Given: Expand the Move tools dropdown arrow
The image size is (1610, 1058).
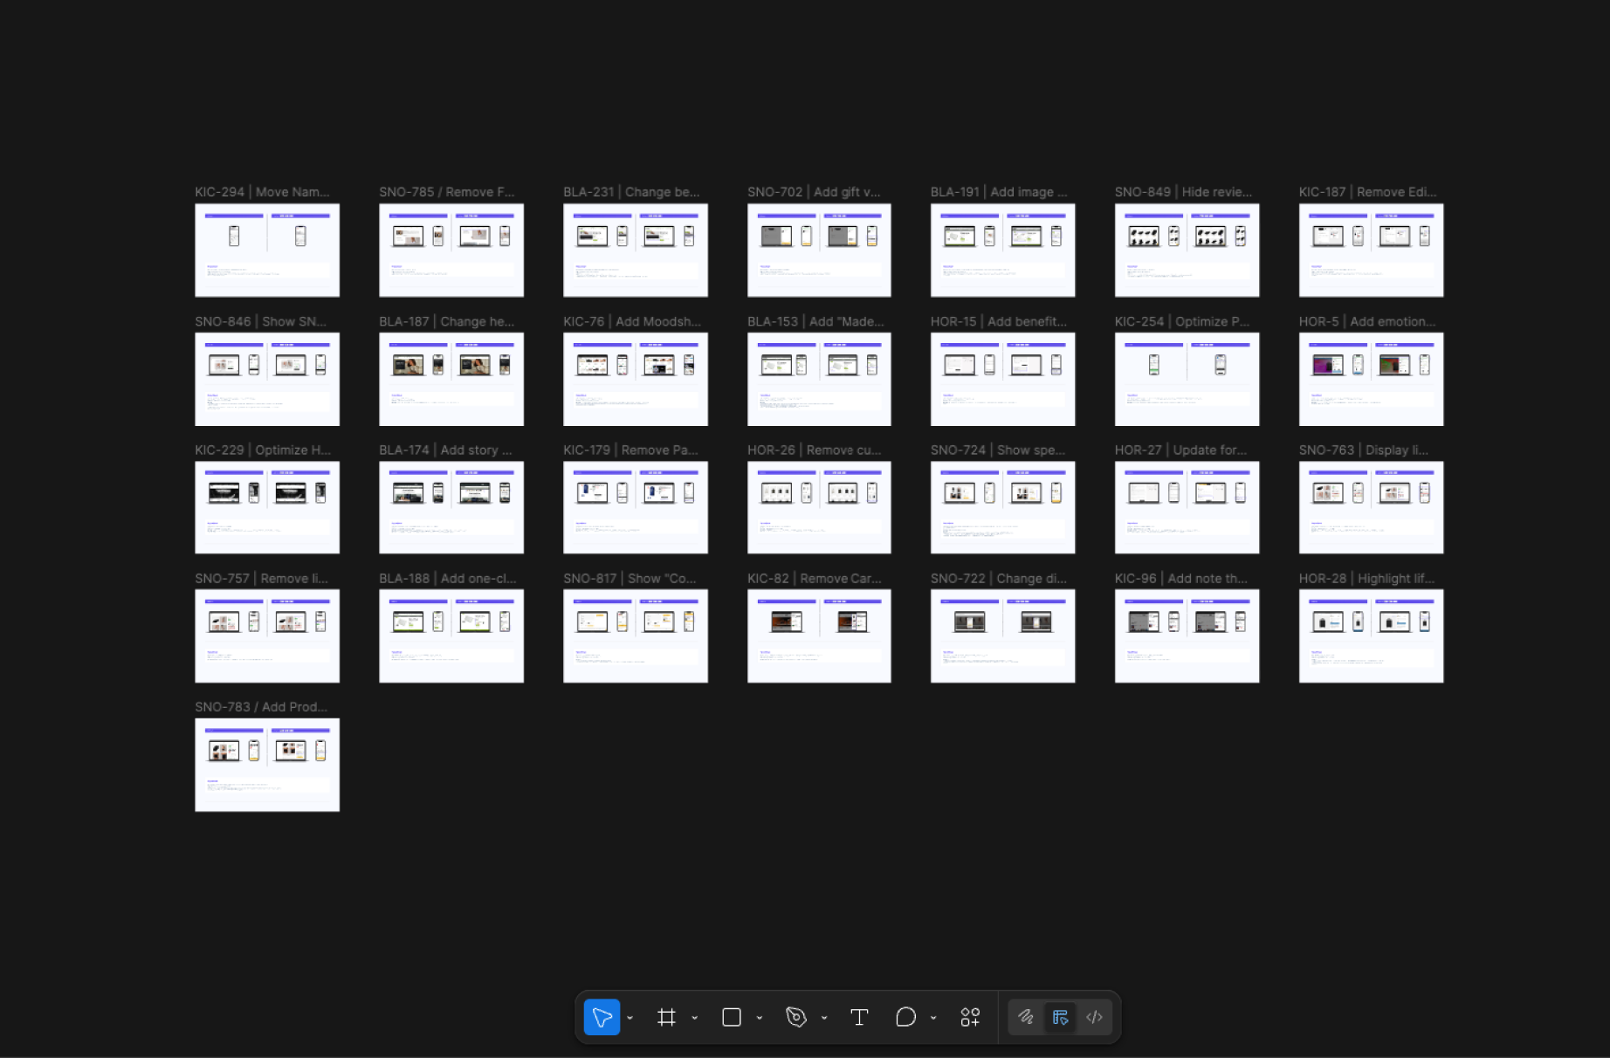Looking at the screenshot, I should (x=630, y=1018).
